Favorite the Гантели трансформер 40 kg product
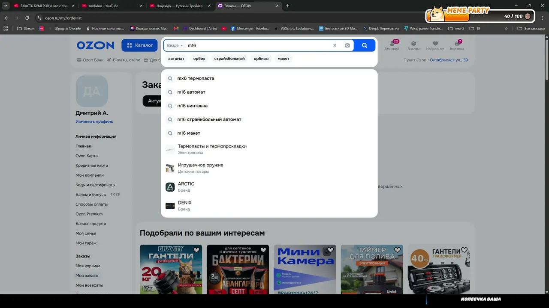 [x=464, y=250]
